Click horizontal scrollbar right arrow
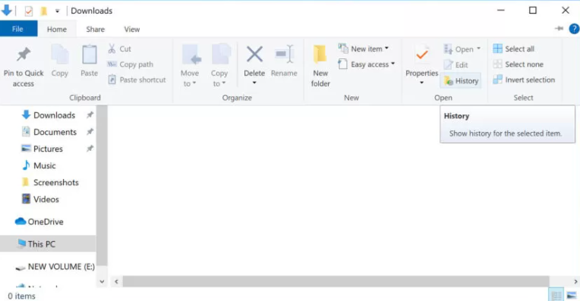The height and width of the screenshot is (301, 580). point(575,282)
